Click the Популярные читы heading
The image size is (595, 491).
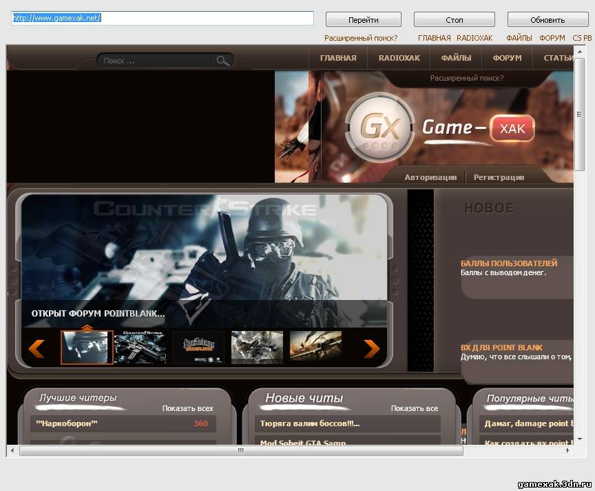tap(530, 399)
